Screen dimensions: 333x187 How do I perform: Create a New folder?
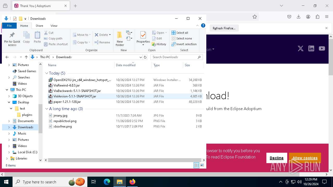click(x=120, y=39)
